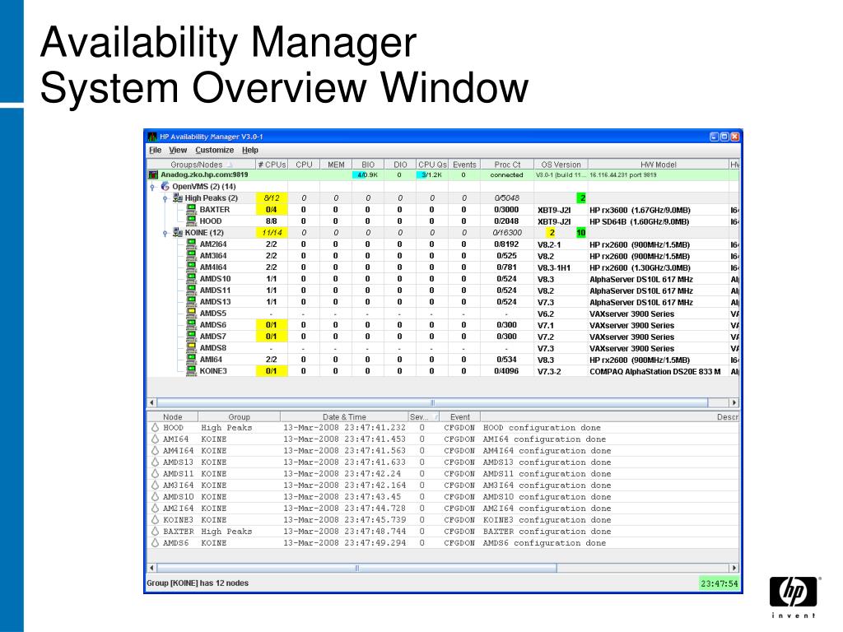The image size is (843, 632).
Task: Click the event pane horizontal scrollbar thumb
Action: click(357, 568)
